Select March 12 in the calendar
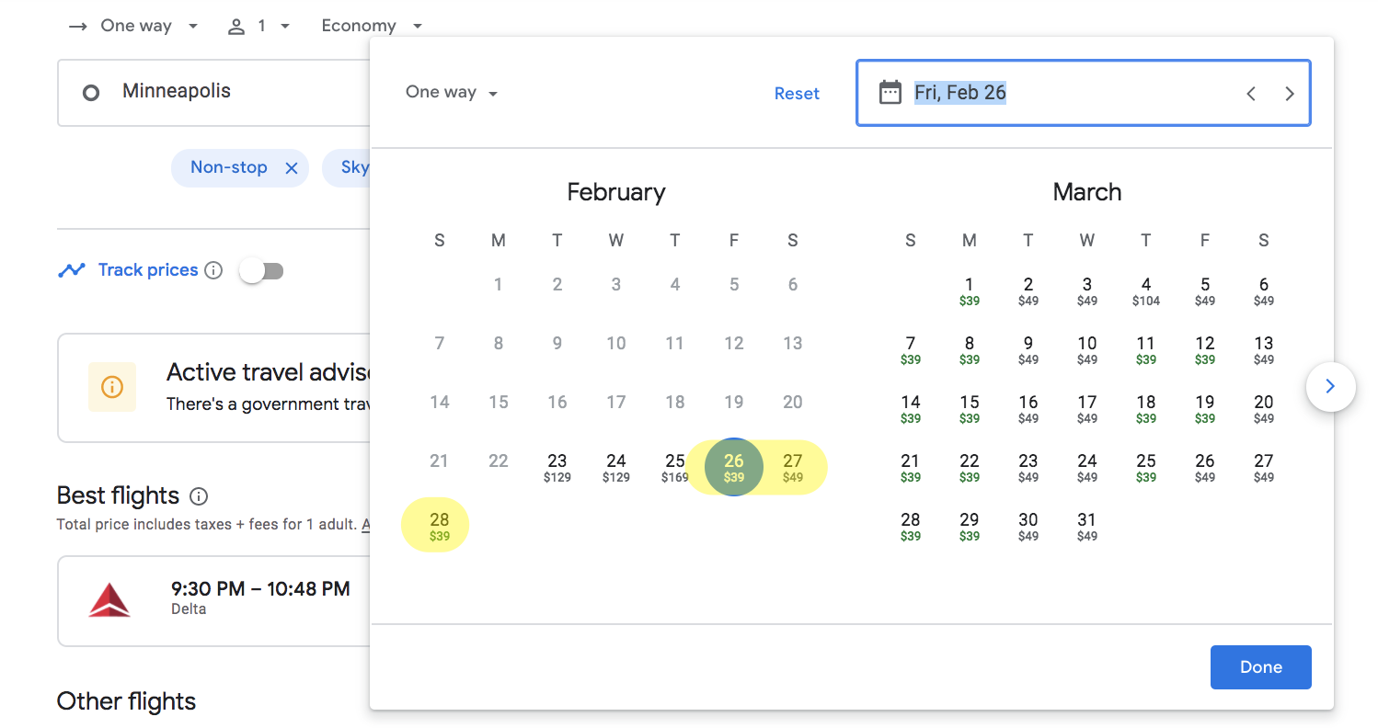Viewport: 1378px width, 728px height. click(x=1205, y=349)
